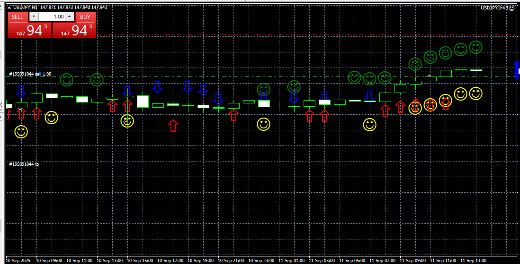The height and width of the screenshot is (264, 520).
Task: Click the leftmost dark green smiley marker
Action: click(66, 80)
